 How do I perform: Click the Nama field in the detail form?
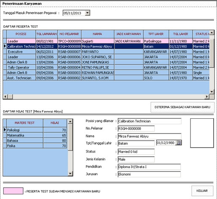[x=149, y=136]
